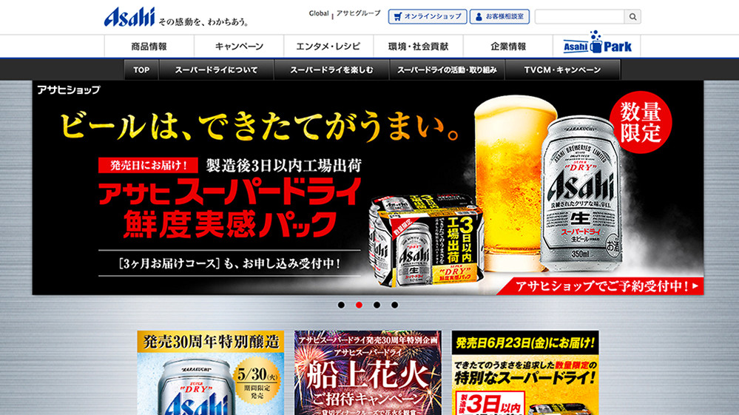The image size is (739, 415).
Task: Open the 環境・社会貢献 menu
Action: tap(418, 46)
